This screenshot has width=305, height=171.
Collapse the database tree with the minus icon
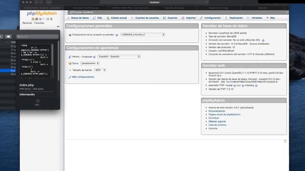58,27
